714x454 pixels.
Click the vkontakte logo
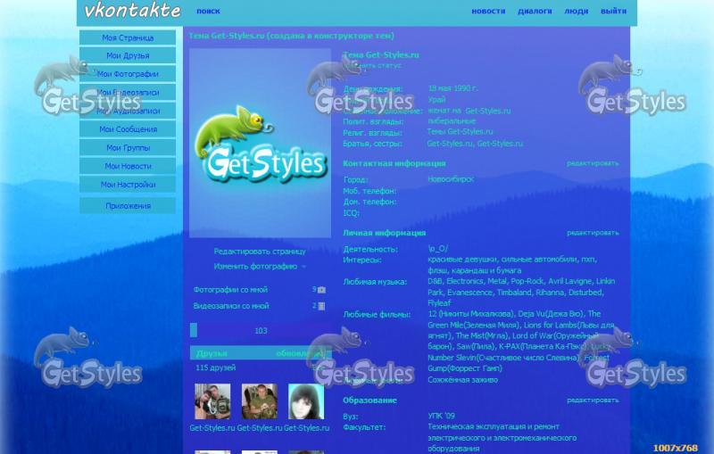[131, 12]
